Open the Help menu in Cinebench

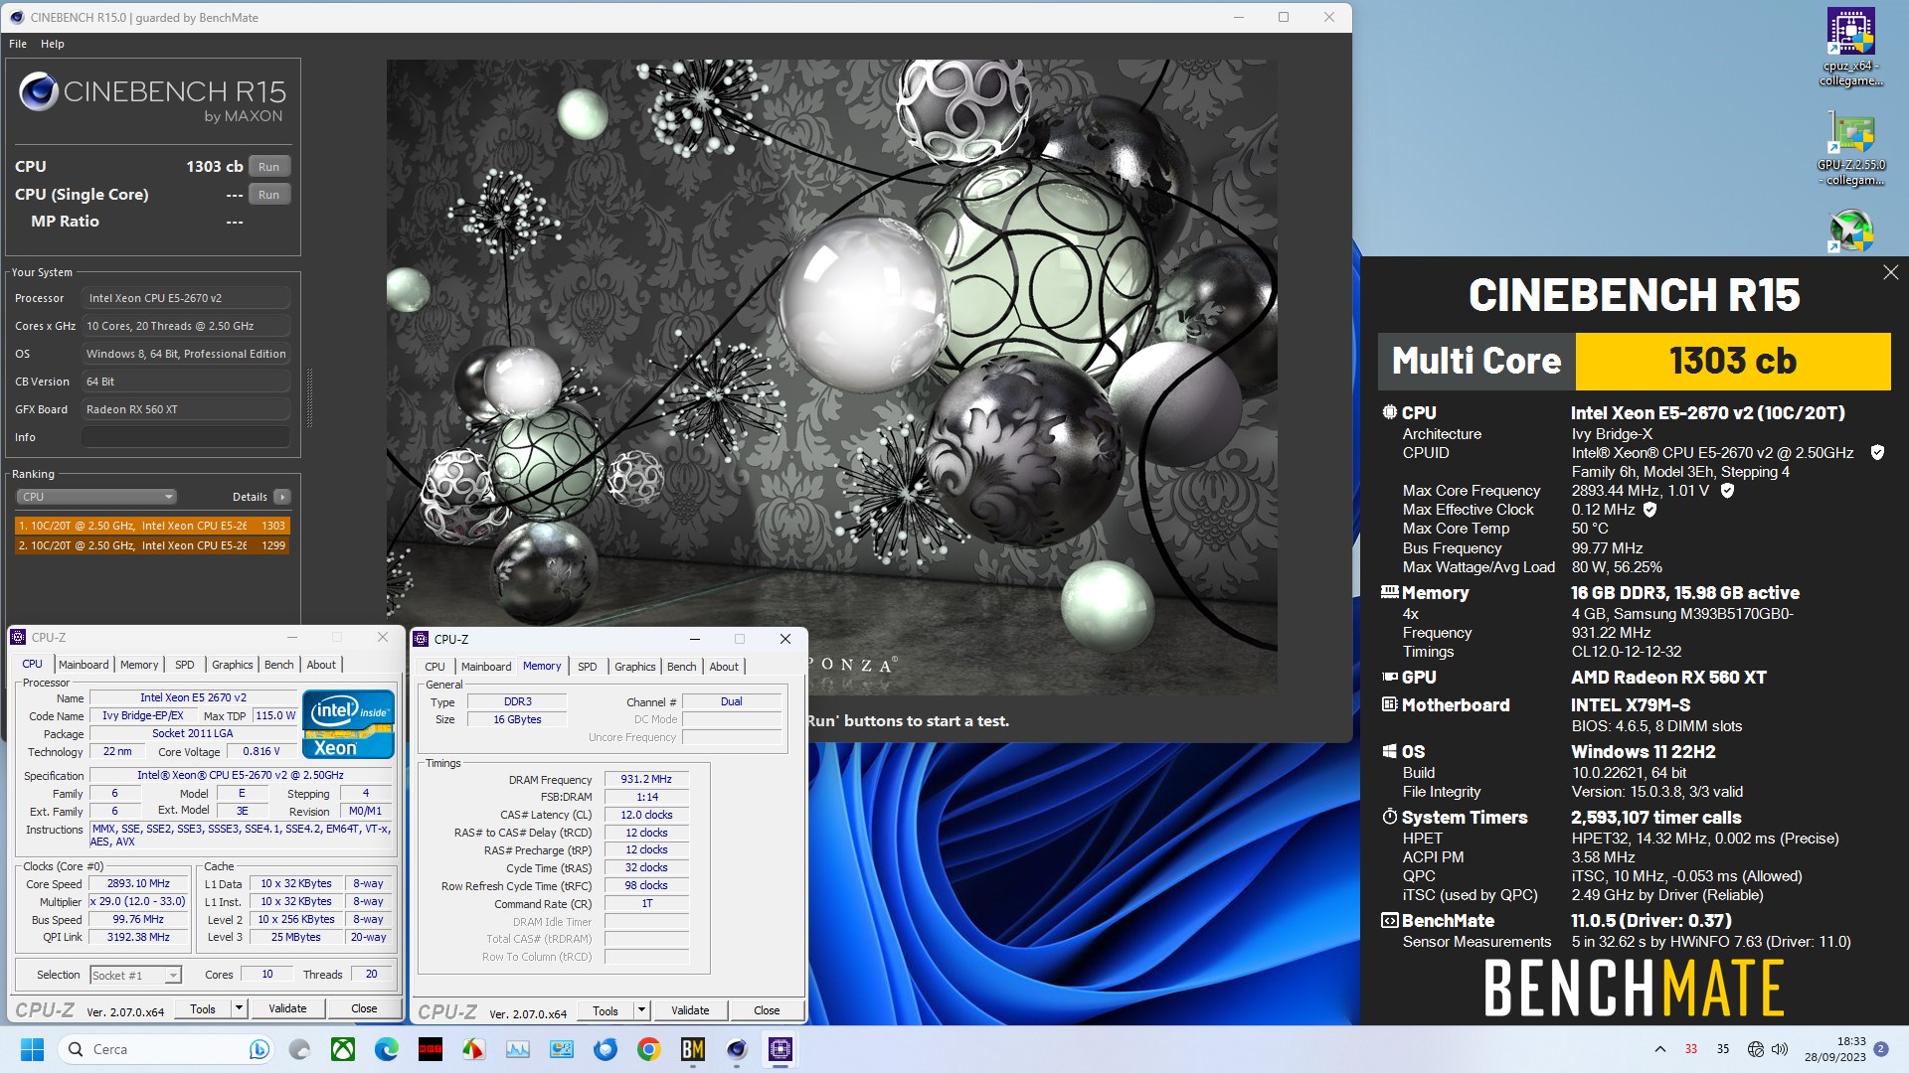pos(53,44)
